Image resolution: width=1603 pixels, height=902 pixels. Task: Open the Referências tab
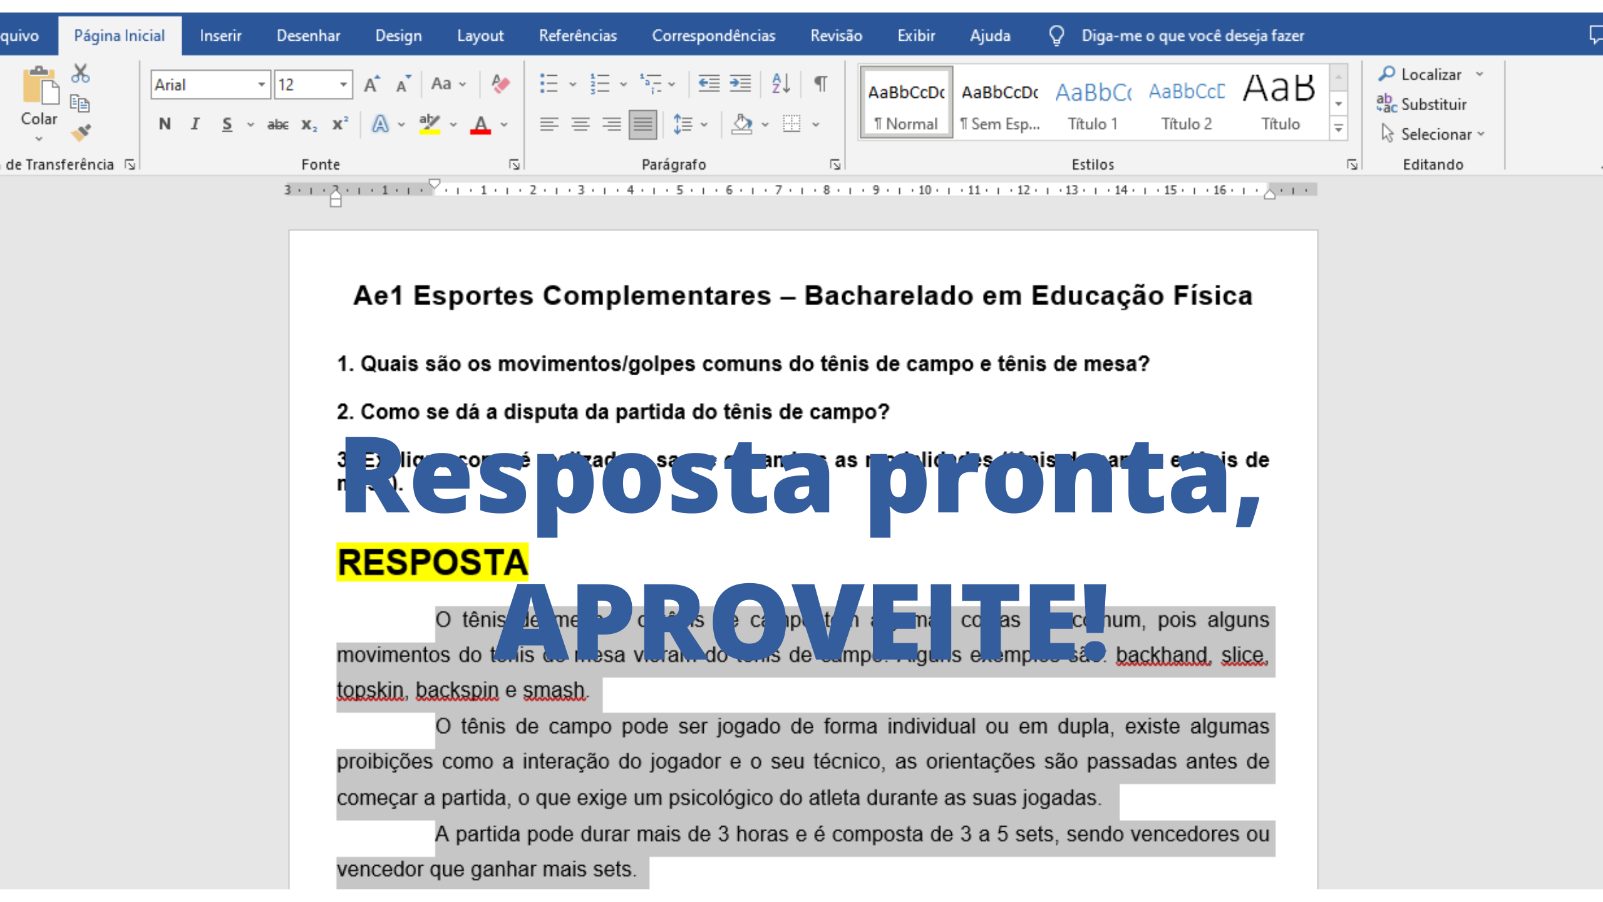pos(578,36)
